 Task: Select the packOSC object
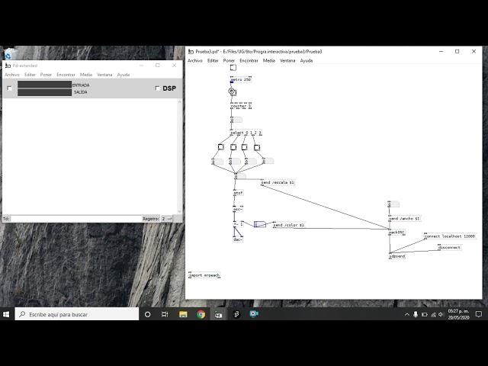(x=396, y=232)
